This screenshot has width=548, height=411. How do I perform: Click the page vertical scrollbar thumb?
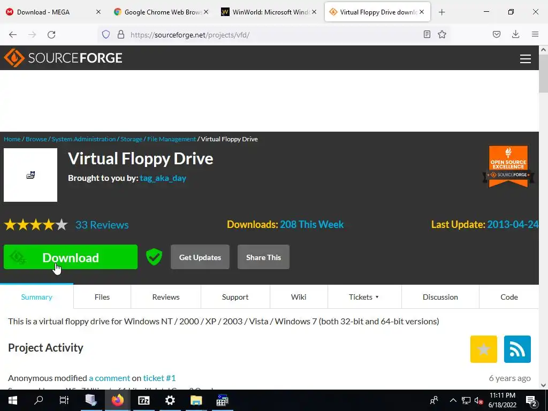(543, 73)
